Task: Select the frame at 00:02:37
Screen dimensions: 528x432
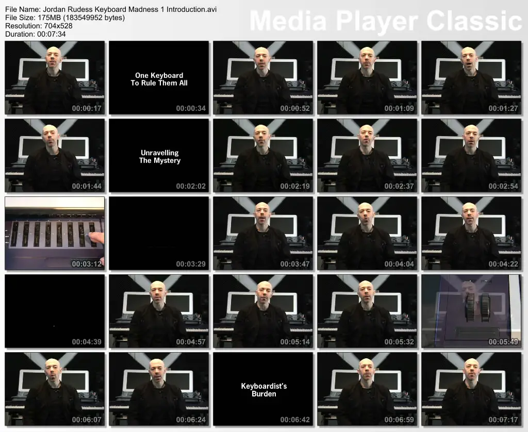Action: (x=367, y=156)
